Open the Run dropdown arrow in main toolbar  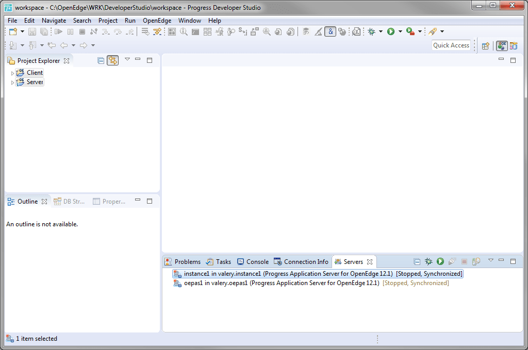point(400,31)
